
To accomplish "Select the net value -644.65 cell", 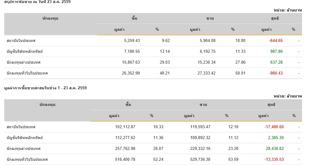I will (276, 41).
